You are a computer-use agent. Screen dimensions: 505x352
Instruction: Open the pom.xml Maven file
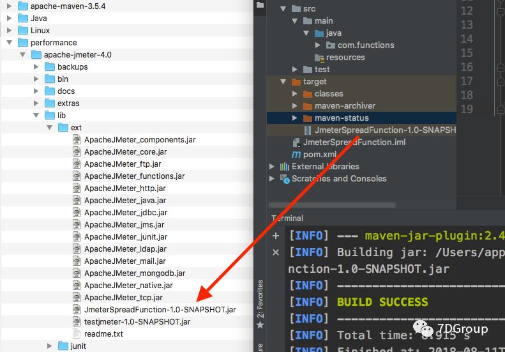coord(320,155)
